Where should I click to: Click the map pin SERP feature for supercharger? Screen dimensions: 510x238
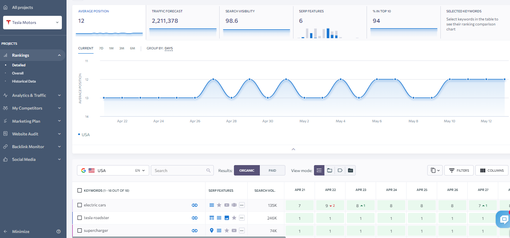pos(212,231)
